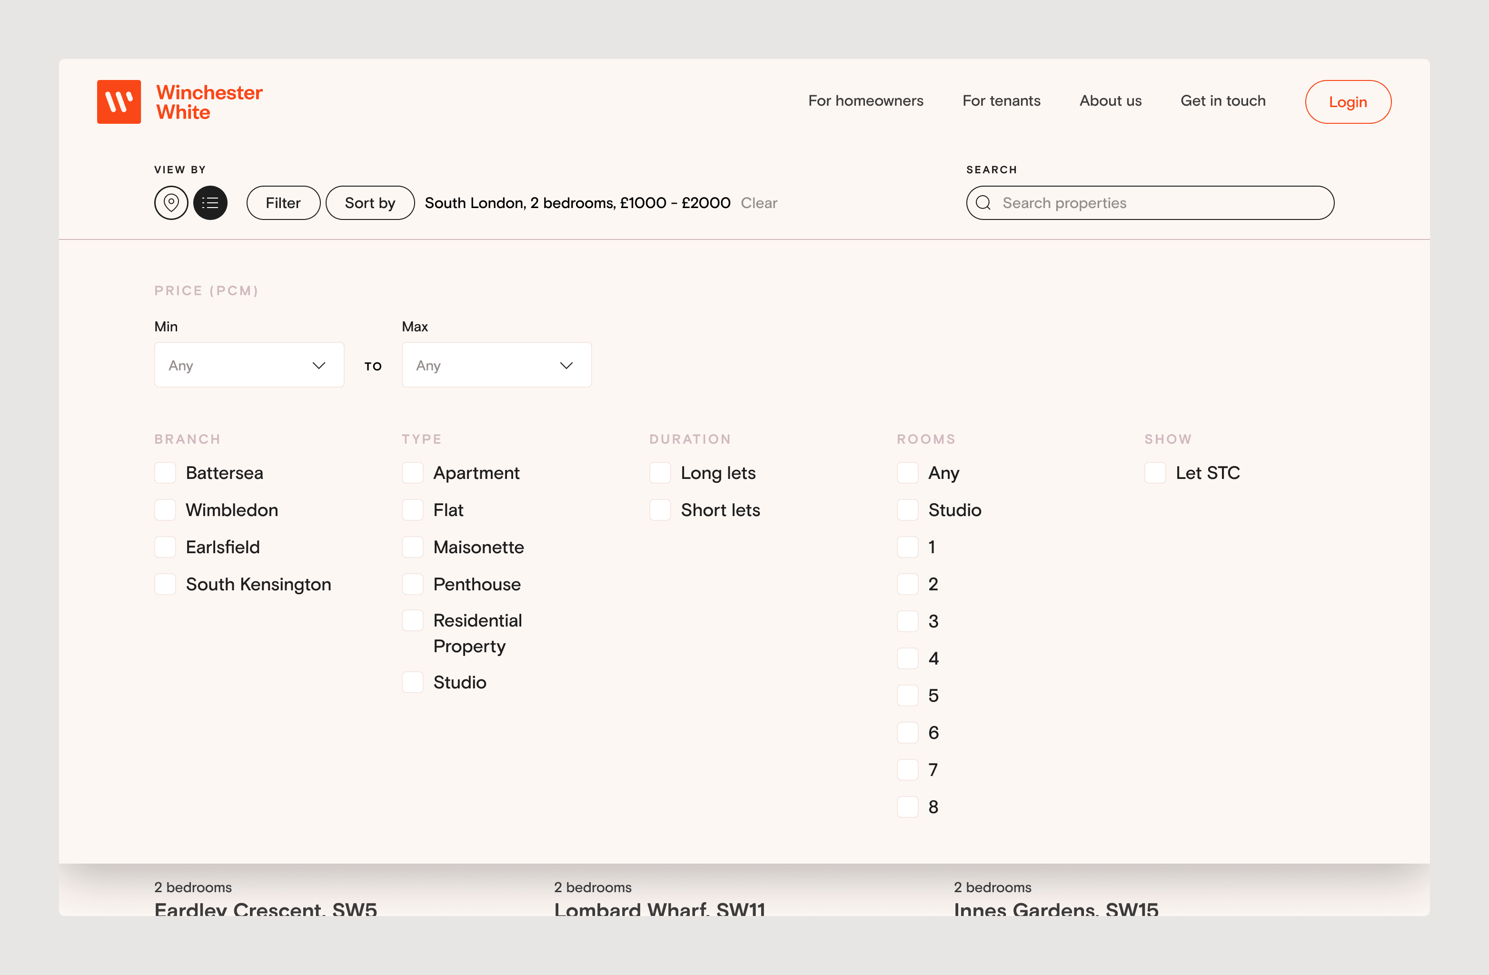Image resolution: width=1489 pixels, height=975 pixels.
Task: Tick the Studio rooms checkbox
Action: (x=907, y=509)
